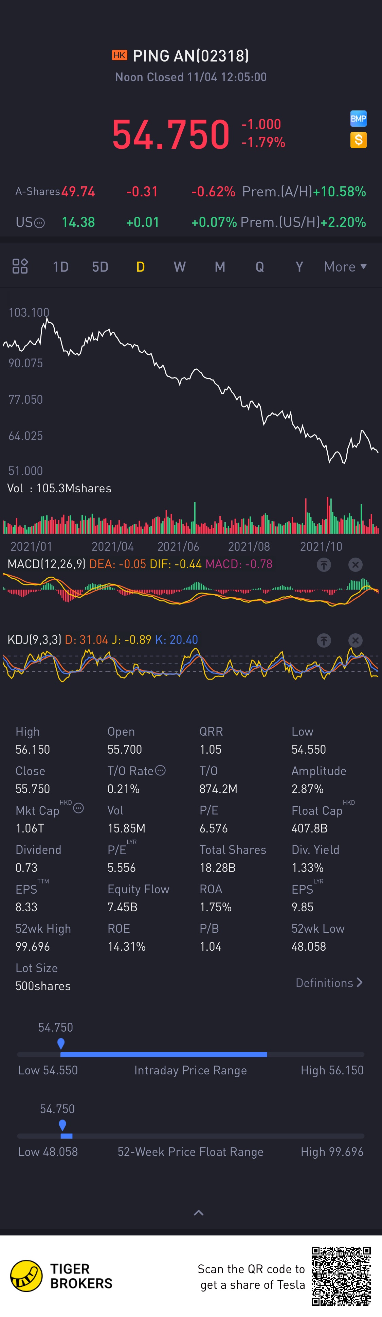Tap the Amplitude 2.87% value

tap(307, 788)
